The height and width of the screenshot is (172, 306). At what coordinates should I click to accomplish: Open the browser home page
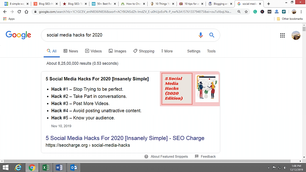26,12
